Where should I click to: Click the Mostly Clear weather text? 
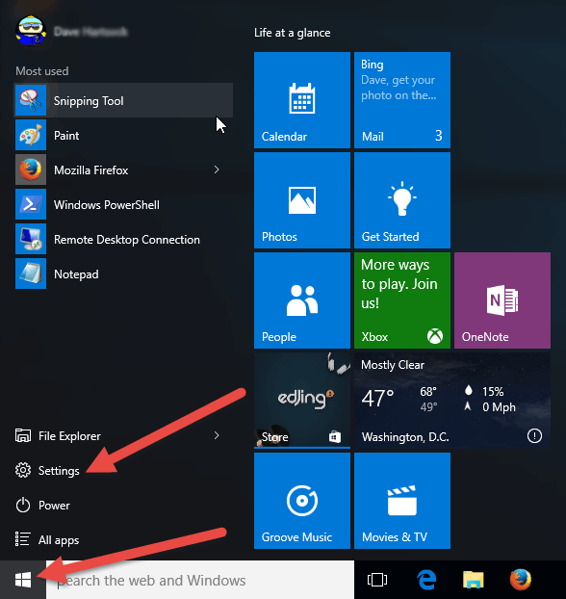(x=393, y=365)
